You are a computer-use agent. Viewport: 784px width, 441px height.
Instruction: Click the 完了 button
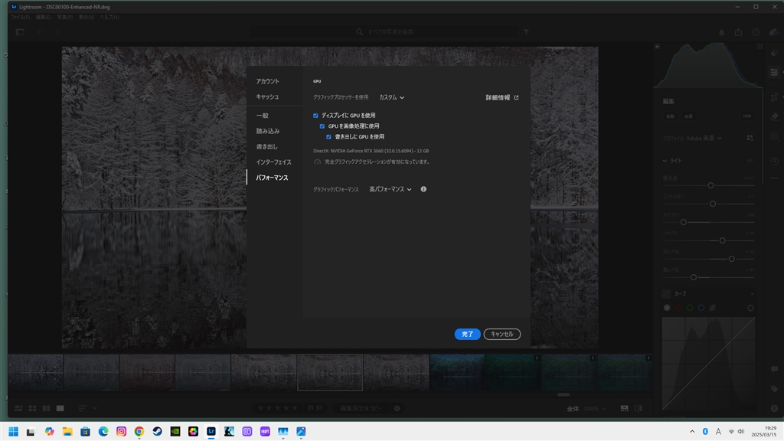(467, 334)
